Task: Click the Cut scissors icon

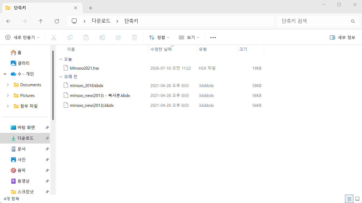Action: 54,37
